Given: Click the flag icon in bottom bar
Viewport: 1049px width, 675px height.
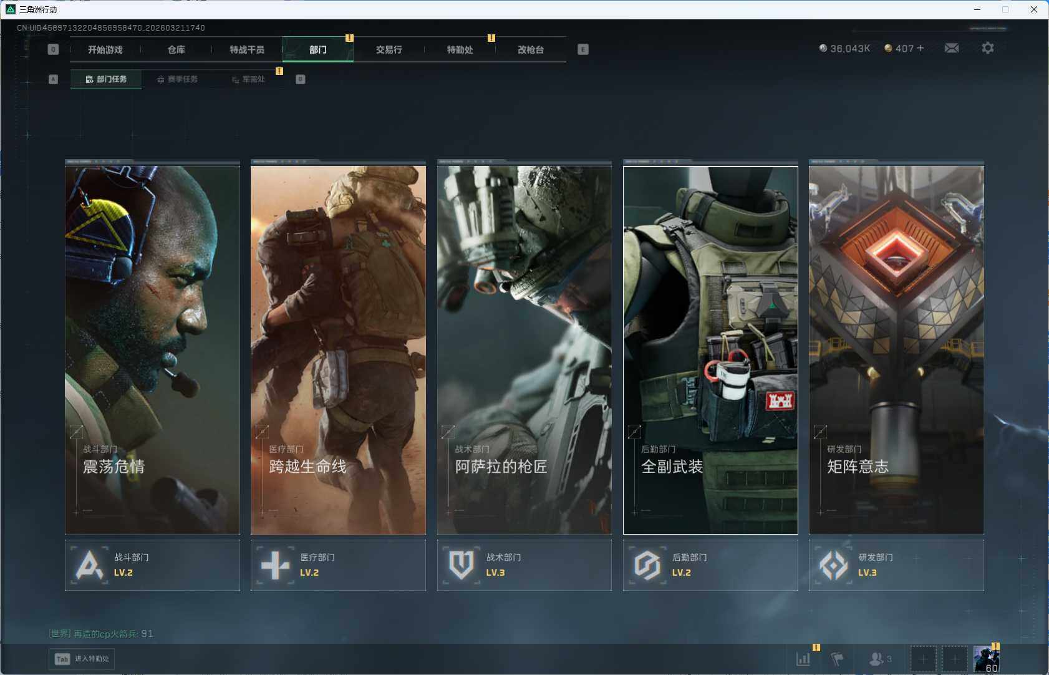Looking at the screenshot, I should (837, 659).
